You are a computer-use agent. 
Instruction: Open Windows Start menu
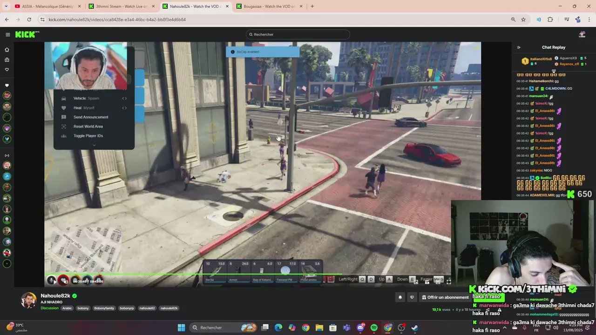[181, 328]
